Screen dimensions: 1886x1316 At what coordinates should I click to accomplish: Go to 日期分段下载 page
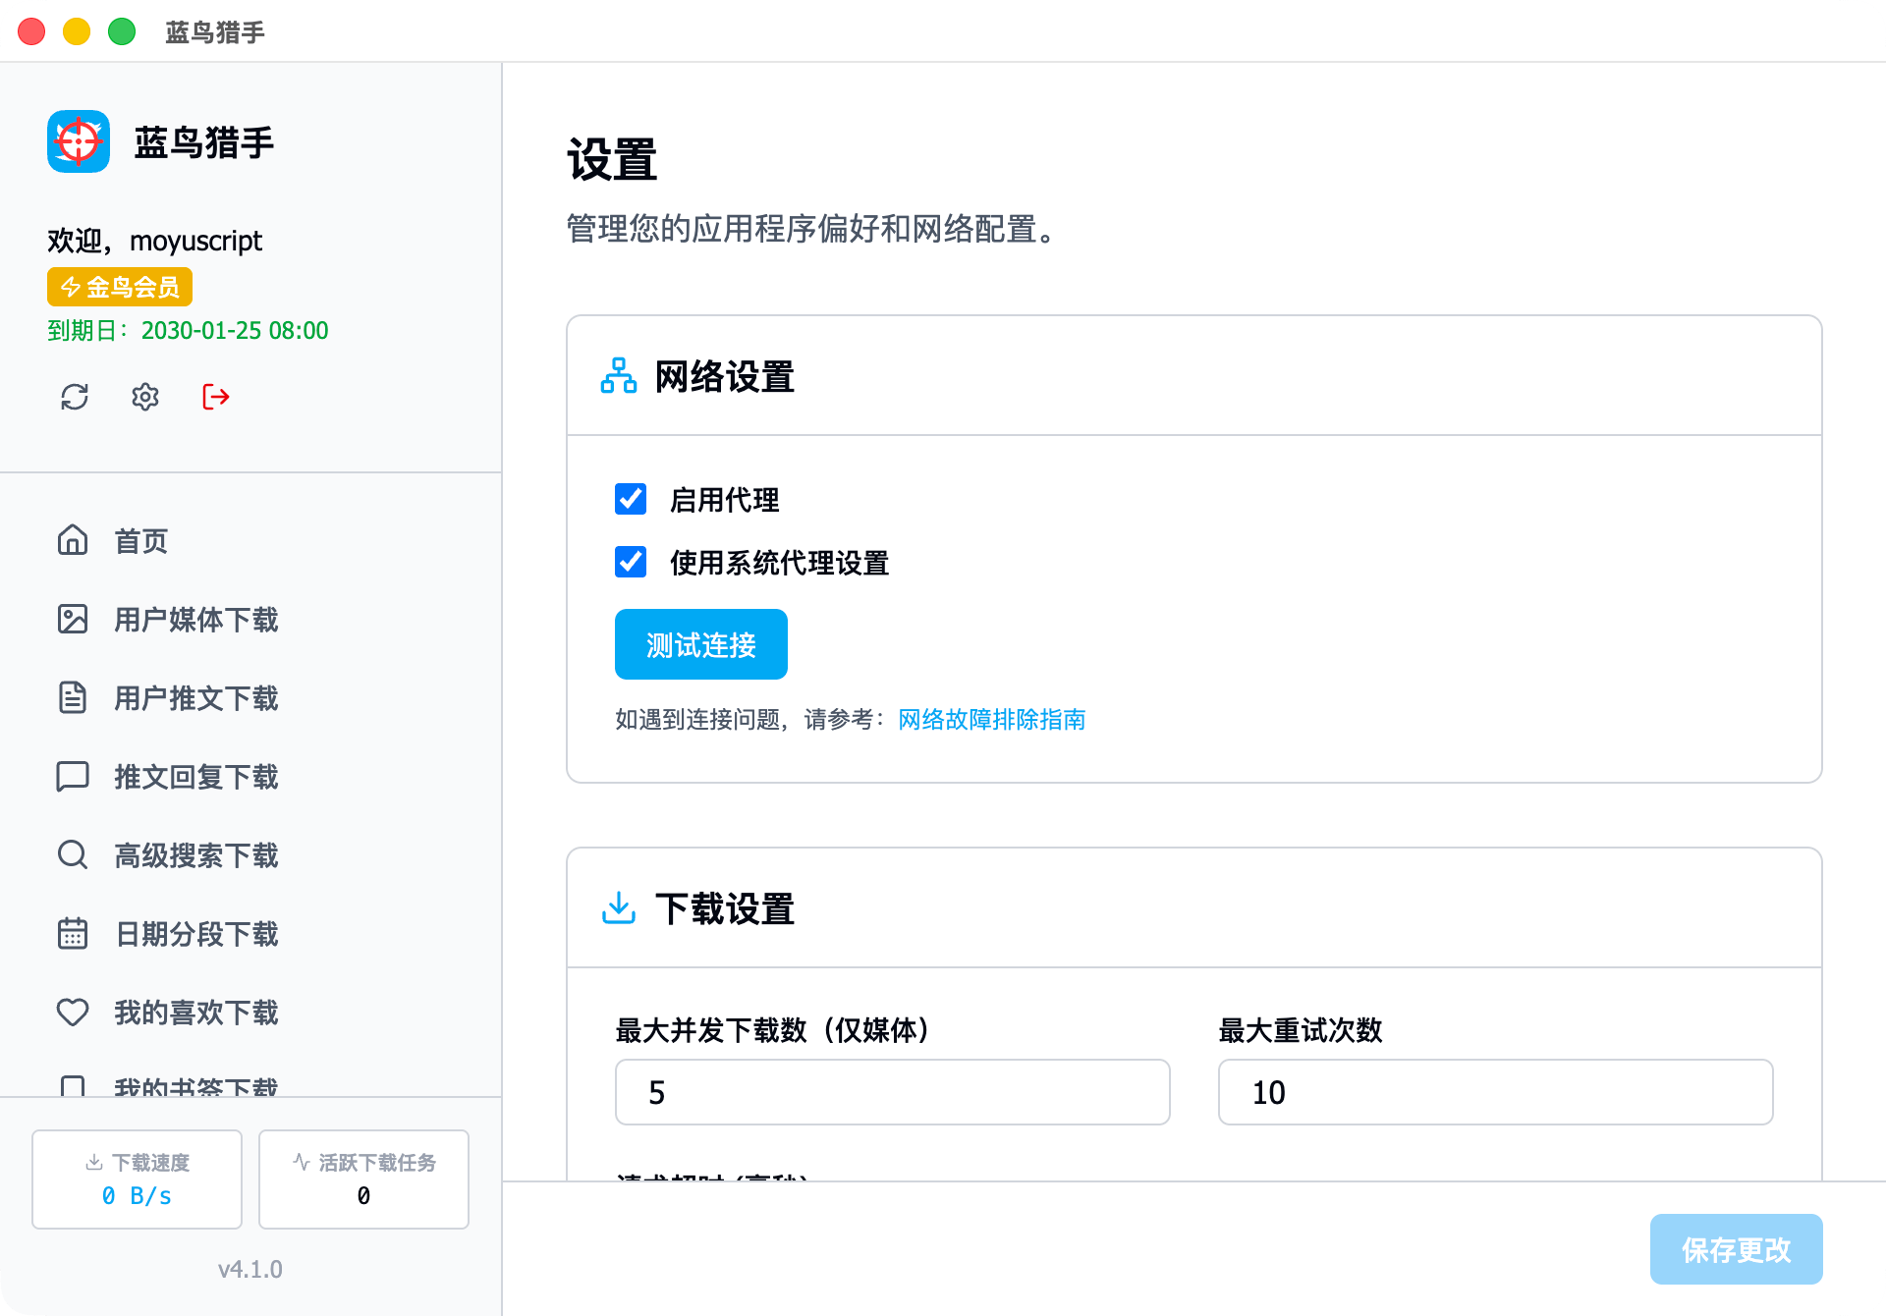(196, 934)
